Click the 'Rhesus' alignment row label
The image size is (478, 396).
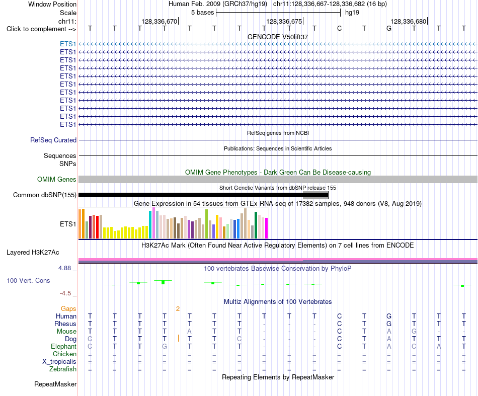pyautogui.click(x=65, y=324)
